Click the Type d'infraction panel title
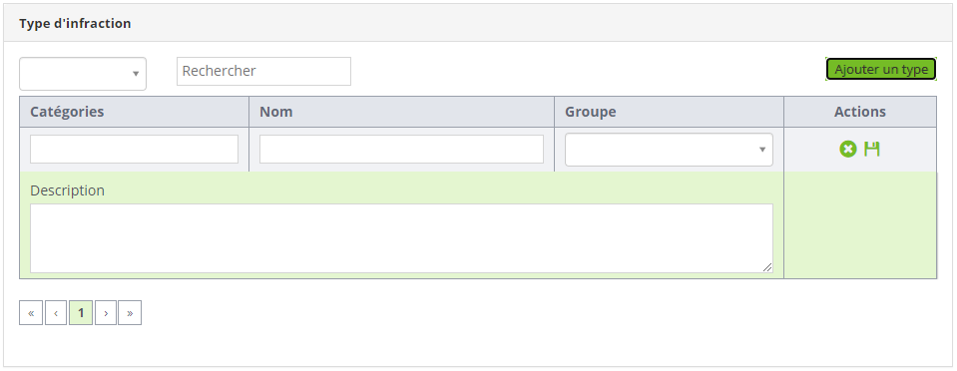The width and height of the screenshot is (957, 371). (x=75, y=23)
